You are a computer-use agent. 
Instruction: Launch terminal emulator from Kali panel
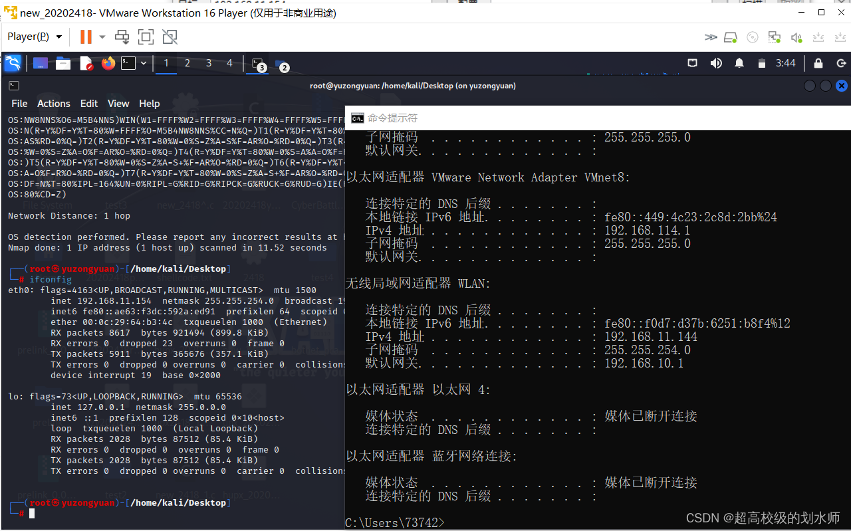128,63
